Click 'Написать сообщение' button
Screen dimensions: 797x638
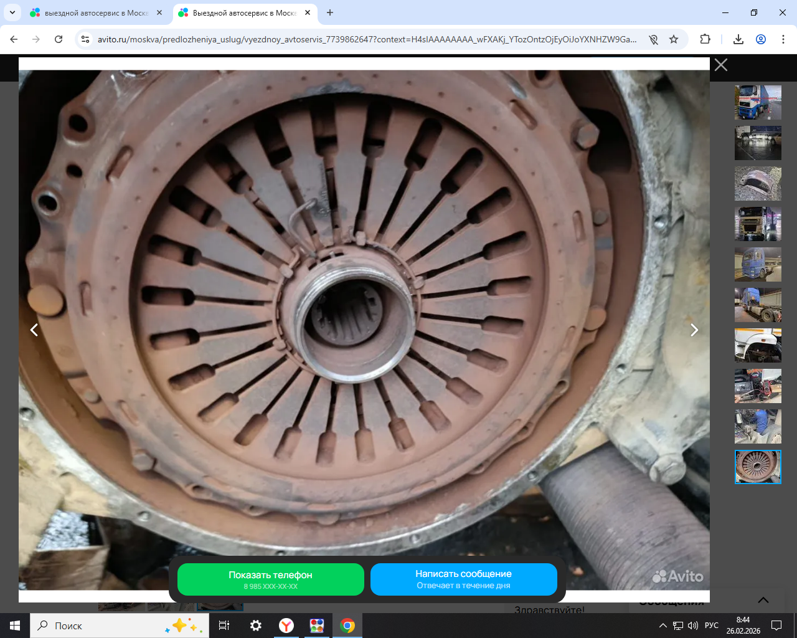click(x=463, y=579)
